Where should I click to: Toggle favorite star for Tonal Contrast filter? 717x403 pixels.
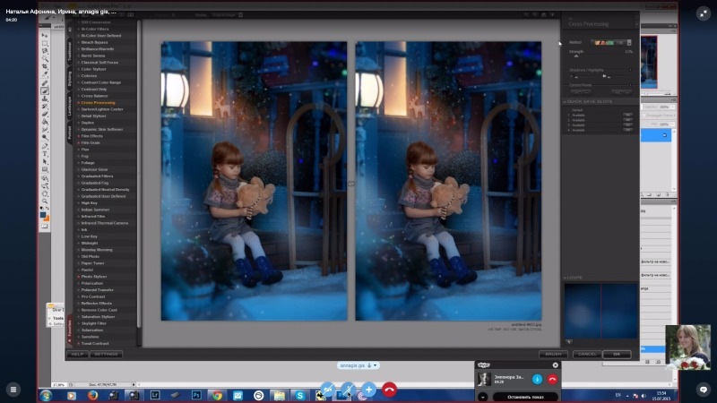pyautogui.click(x=78, y=344)
